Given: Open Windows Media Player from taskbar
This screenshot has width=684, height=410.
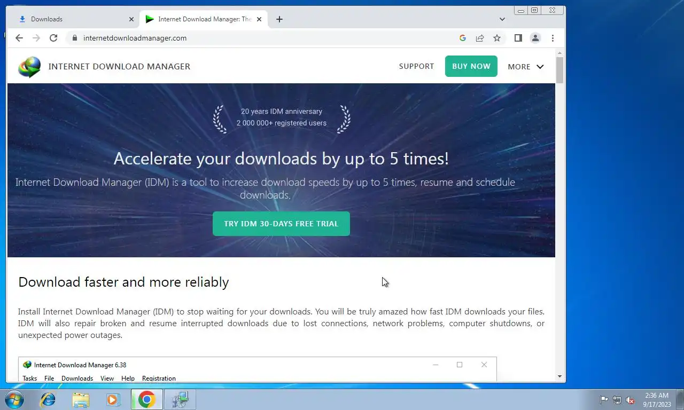Looking at the screenshot, I should 113,399.
